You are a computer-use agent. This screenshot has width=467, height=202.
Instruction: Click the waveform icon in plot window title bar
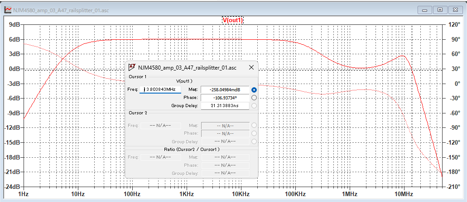tap(8, 9)
